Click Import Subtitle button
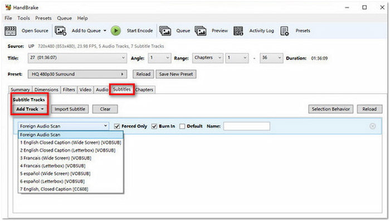The width and height of the screenshot is (390, 221). tap(70, 109)
